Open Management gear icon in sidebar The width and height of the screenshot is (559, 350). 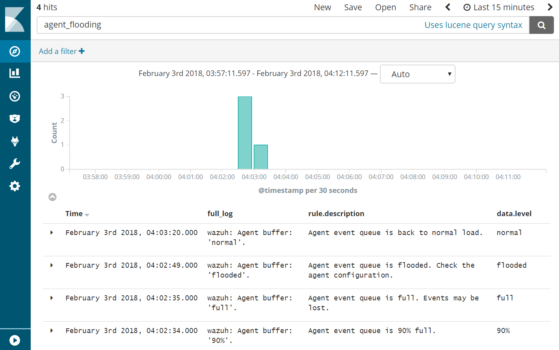pyautogui.click(x=15, y=186)
